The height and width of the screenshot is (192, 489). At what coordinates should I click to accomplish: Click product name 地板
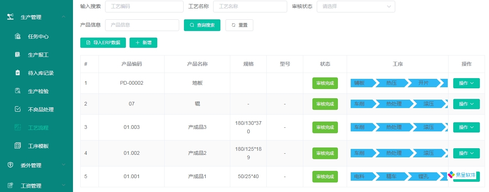coord(197,83)
